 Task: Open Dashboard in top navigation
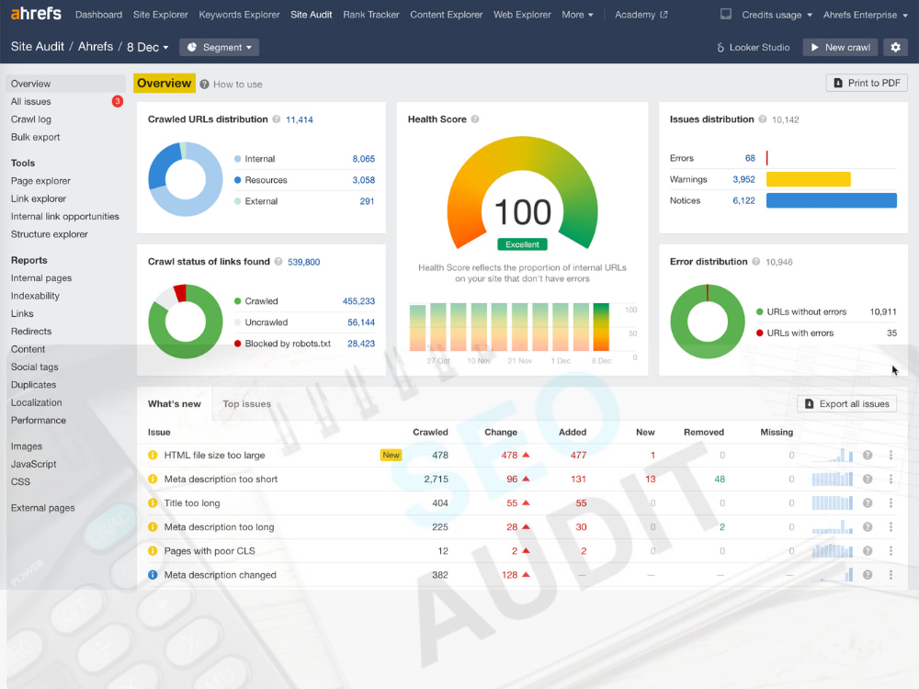click(98, 15)
